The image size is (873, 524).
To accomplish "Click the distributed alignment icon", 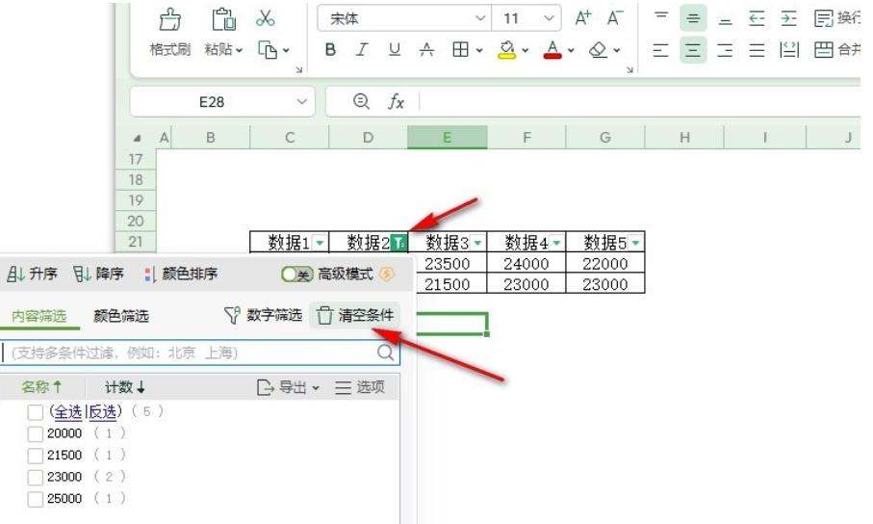I will tap(789, 50).
